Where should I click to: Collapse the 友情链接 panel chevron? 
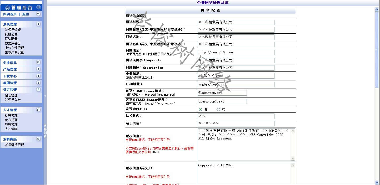pyautogui.click(x=38, y=139)
